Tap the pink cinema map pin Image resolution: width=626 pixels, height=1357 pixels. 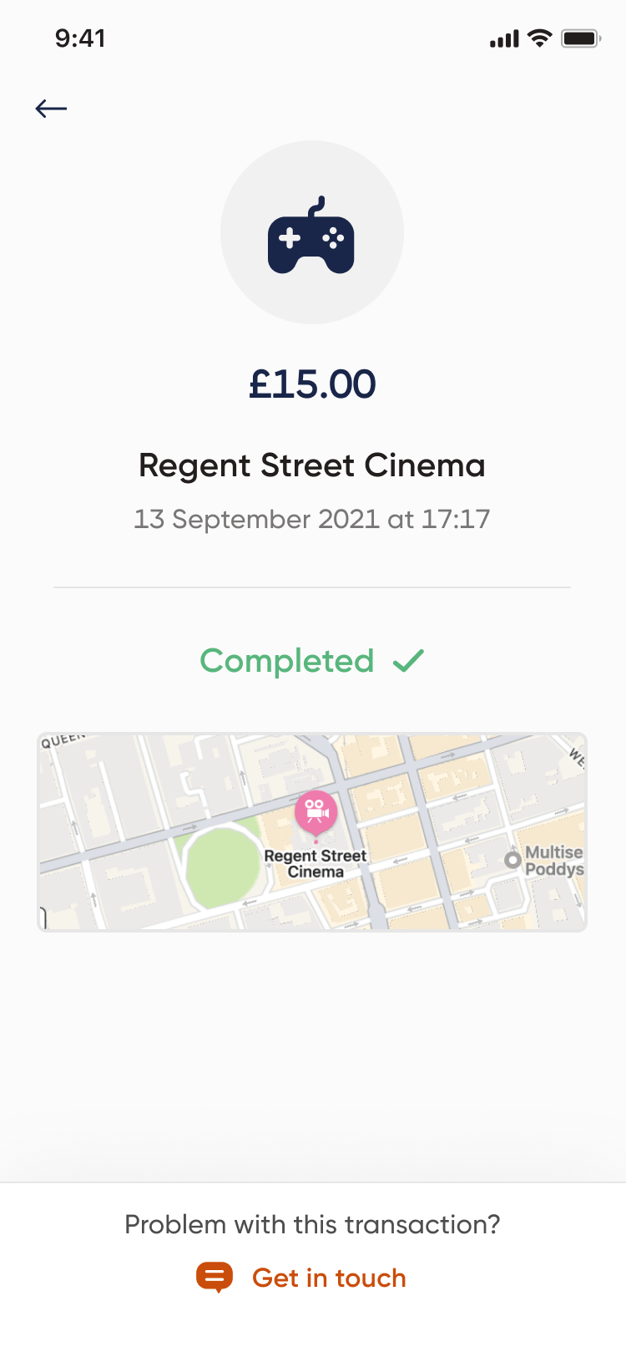pos(316,811)
